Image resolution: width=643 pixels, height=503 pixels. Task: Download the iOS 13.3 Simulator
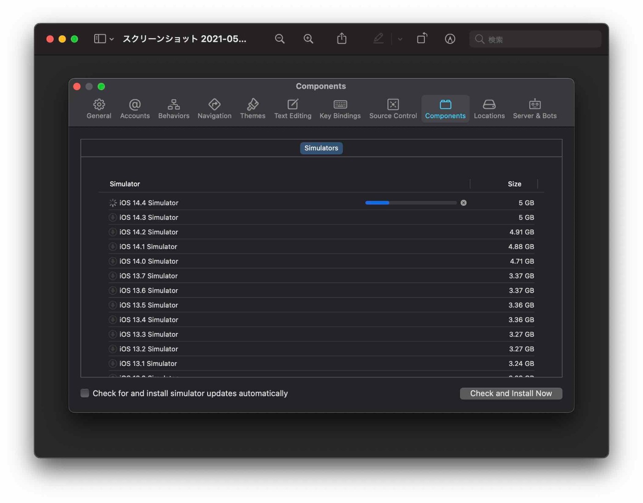pos(113,335)
